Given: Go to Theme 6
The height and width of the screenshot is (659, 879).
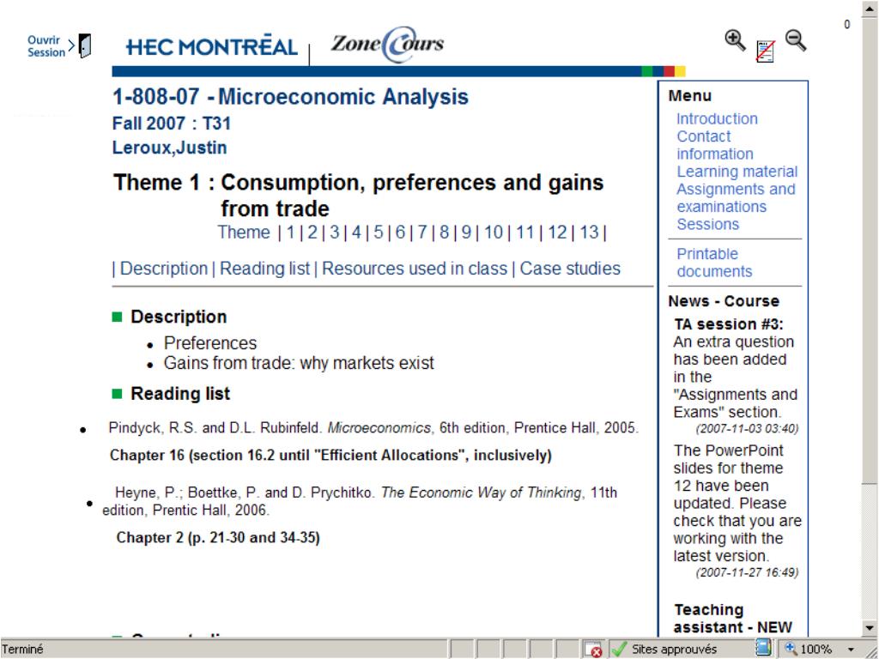Looking at the screenshot, I should click(x=400, y=232).
